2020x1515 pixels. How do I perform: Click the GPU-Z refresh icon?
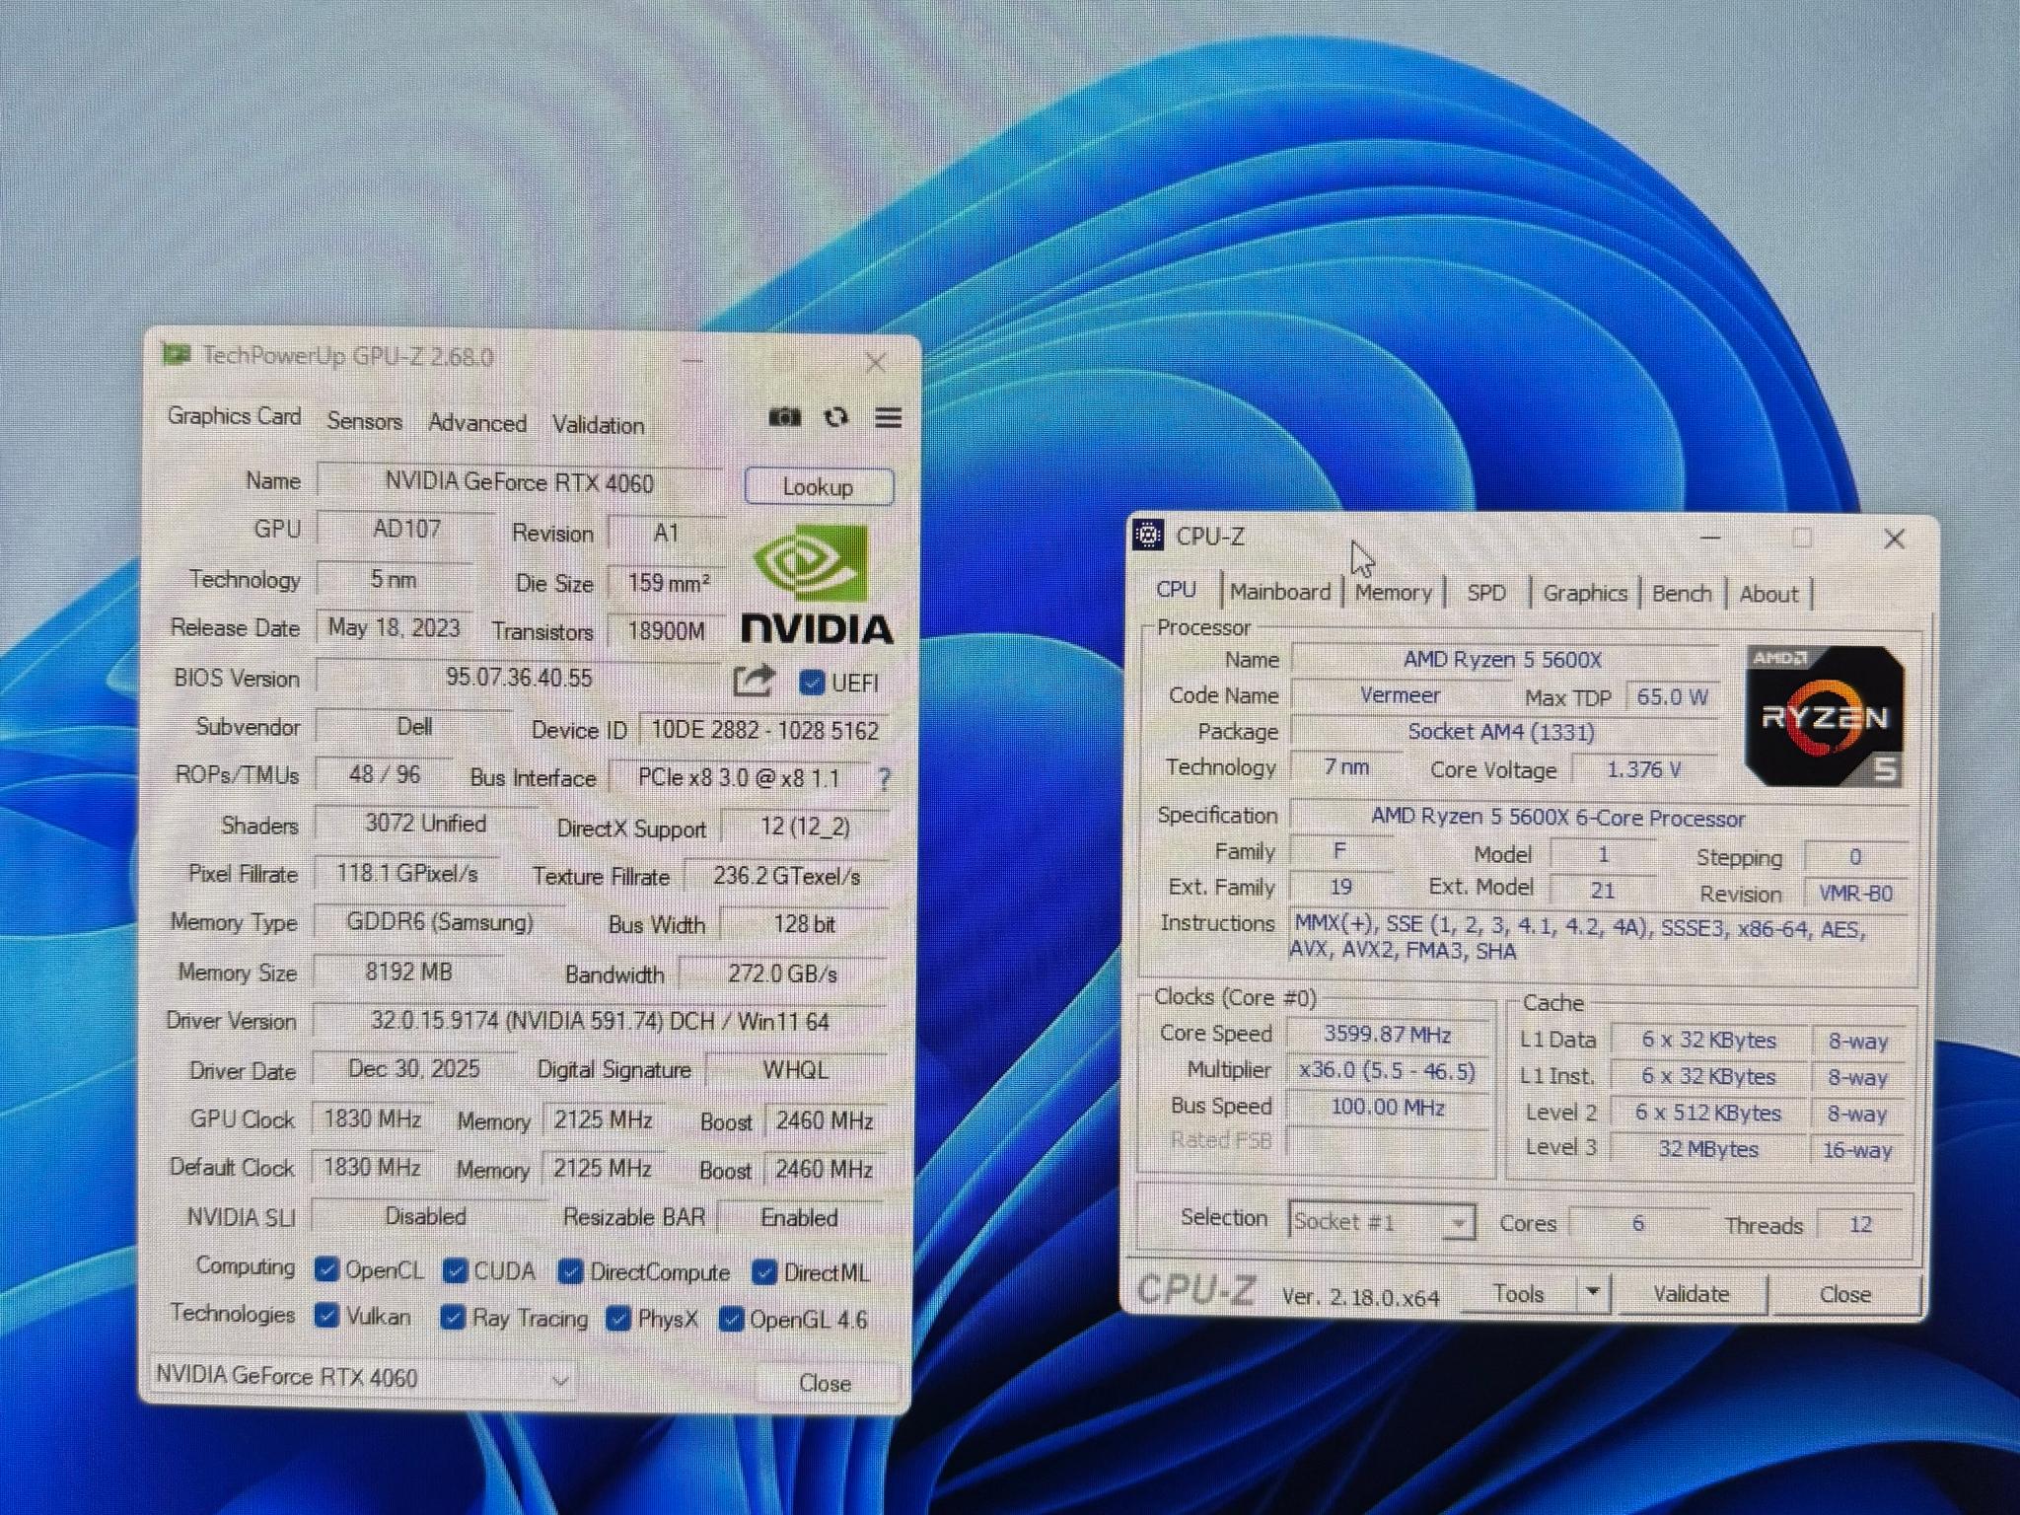[x=836, y=417]
